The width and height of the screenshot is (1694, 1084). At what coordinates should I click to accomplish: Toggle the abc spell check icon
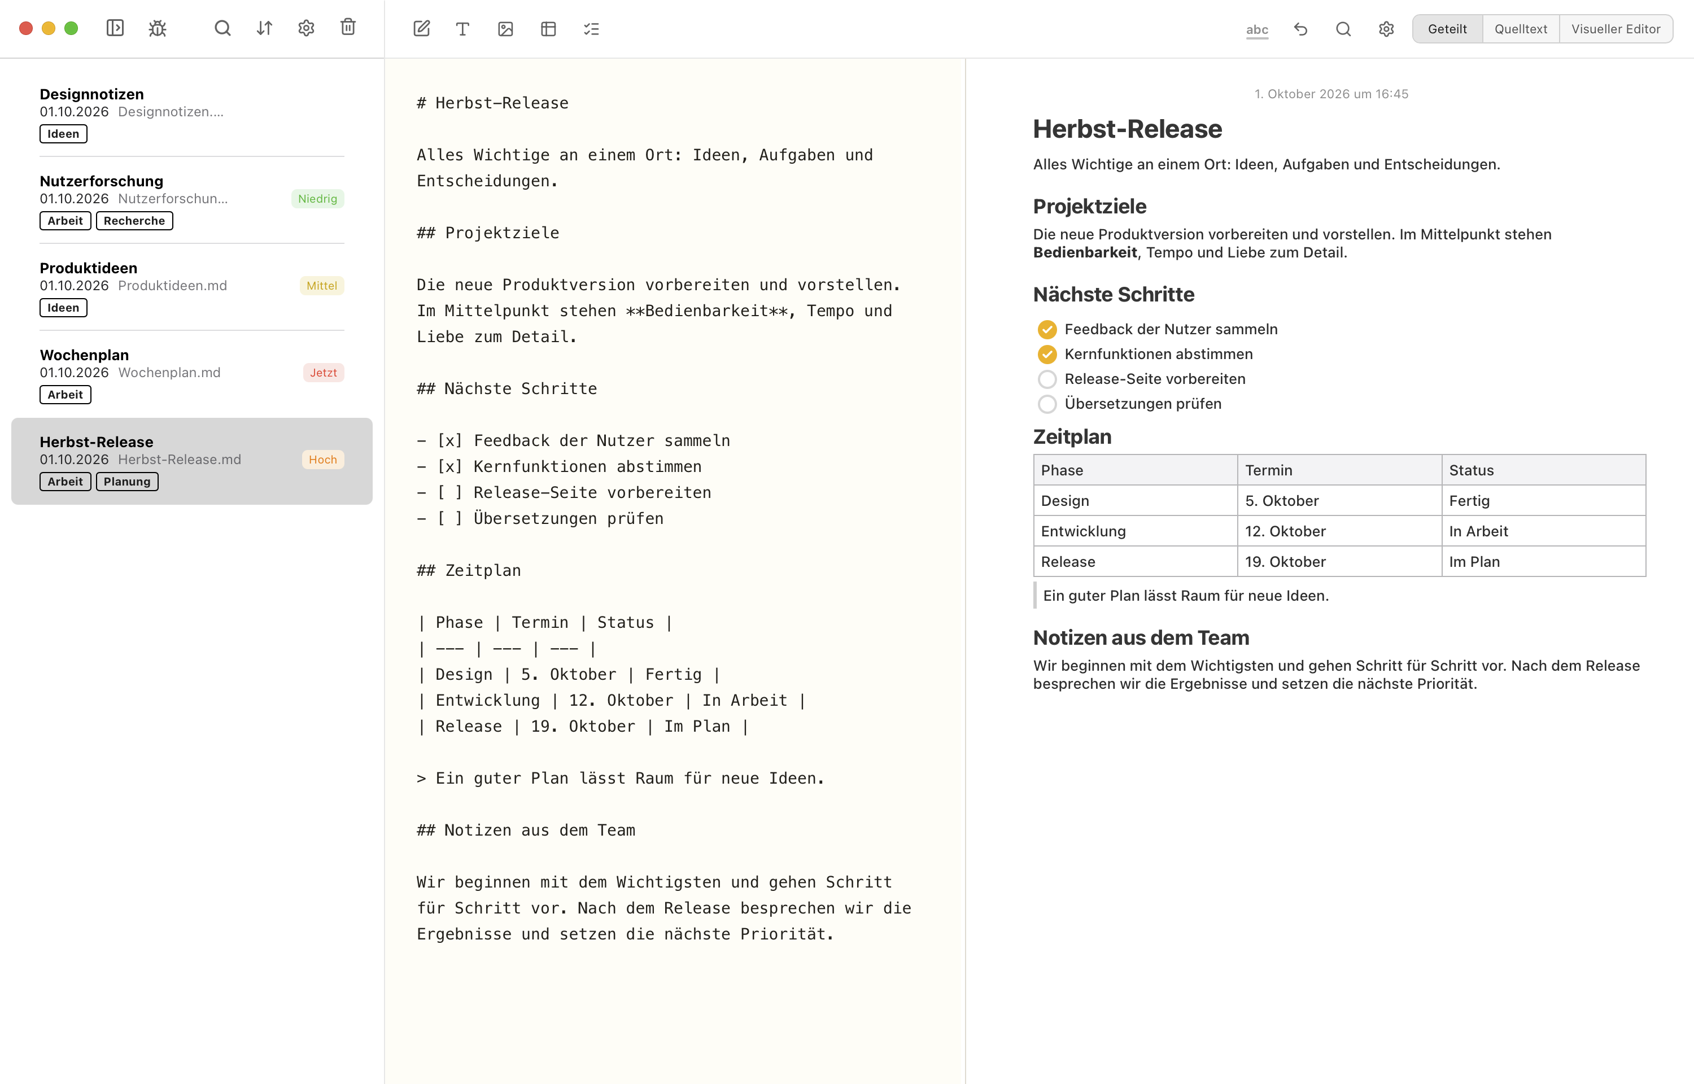point(1257,29)
